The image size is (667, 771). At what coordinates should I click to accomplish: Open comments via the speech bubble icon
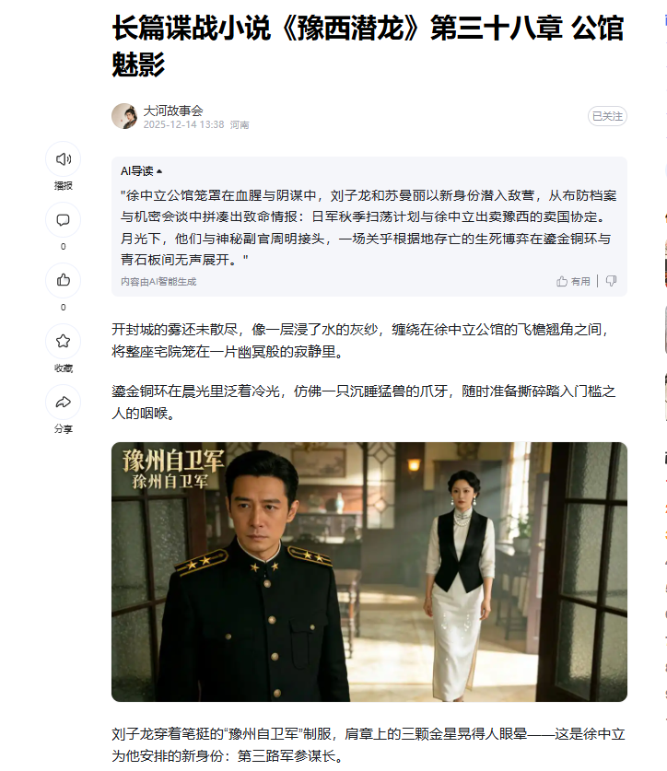pyautogui.click(x=63, y=220)
